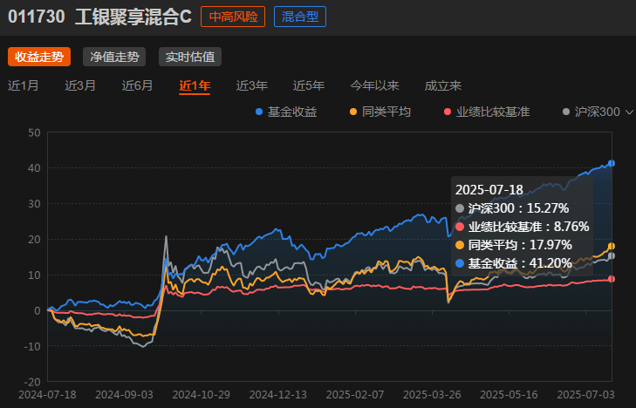Click x-axis date label 2024-10-29
Screen dimensions: 636x408
click(202, 394)
